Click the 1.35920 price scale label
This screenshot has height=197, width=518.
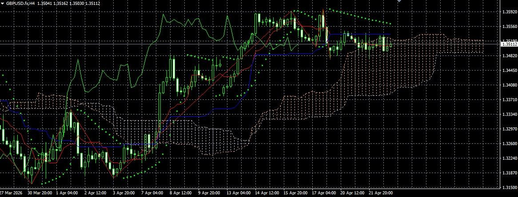tap(507, 12)
